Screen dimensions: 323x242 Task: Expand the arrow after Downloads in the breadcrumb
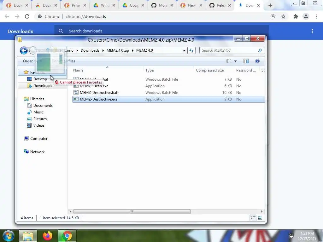[x=103, y=51]
